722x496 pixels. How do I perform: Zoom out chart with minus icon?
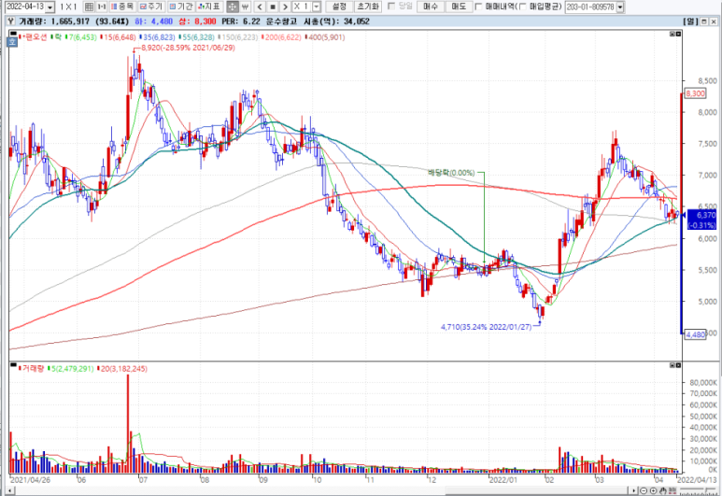644,491
